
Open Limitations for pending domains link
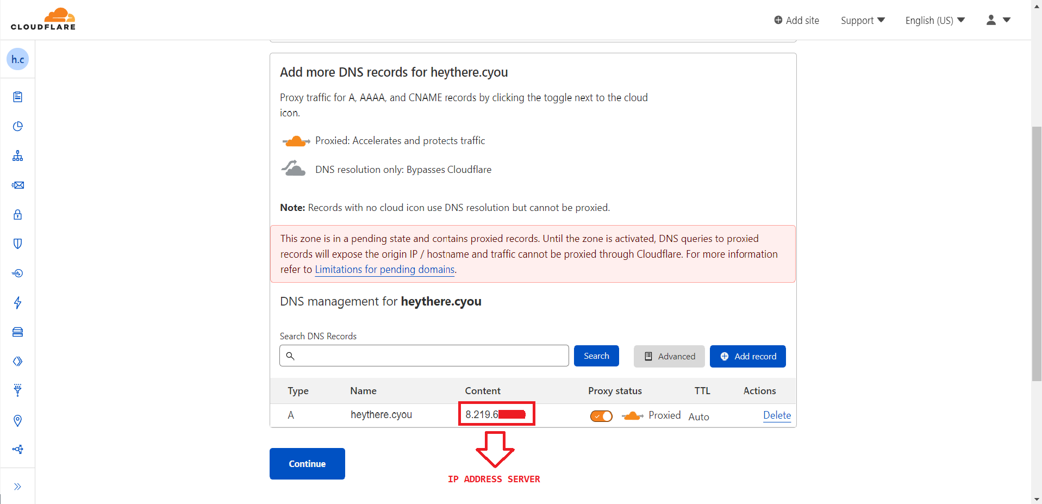point(384,270)
